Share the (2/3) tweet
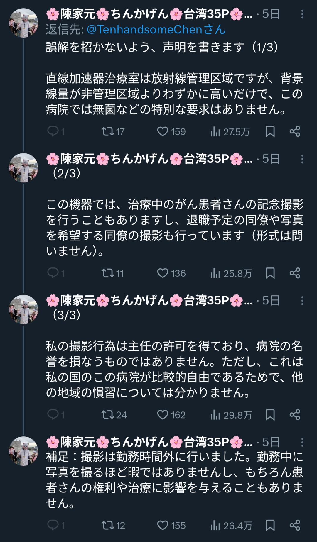Image resolution: width=317 pixels, height=542 pixels. [295, 273]
